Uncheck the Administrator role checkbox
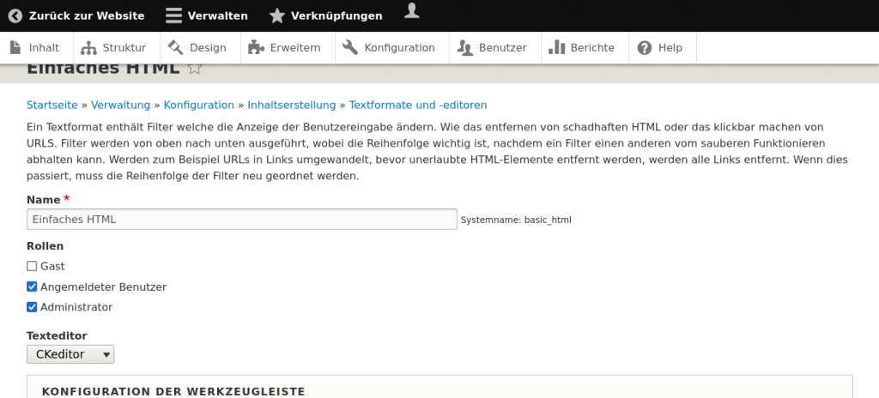 [x=32, y=307]
